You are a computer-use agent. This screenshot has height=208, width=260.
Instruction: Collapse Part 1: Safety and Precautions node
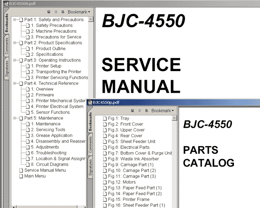[15, 19]
